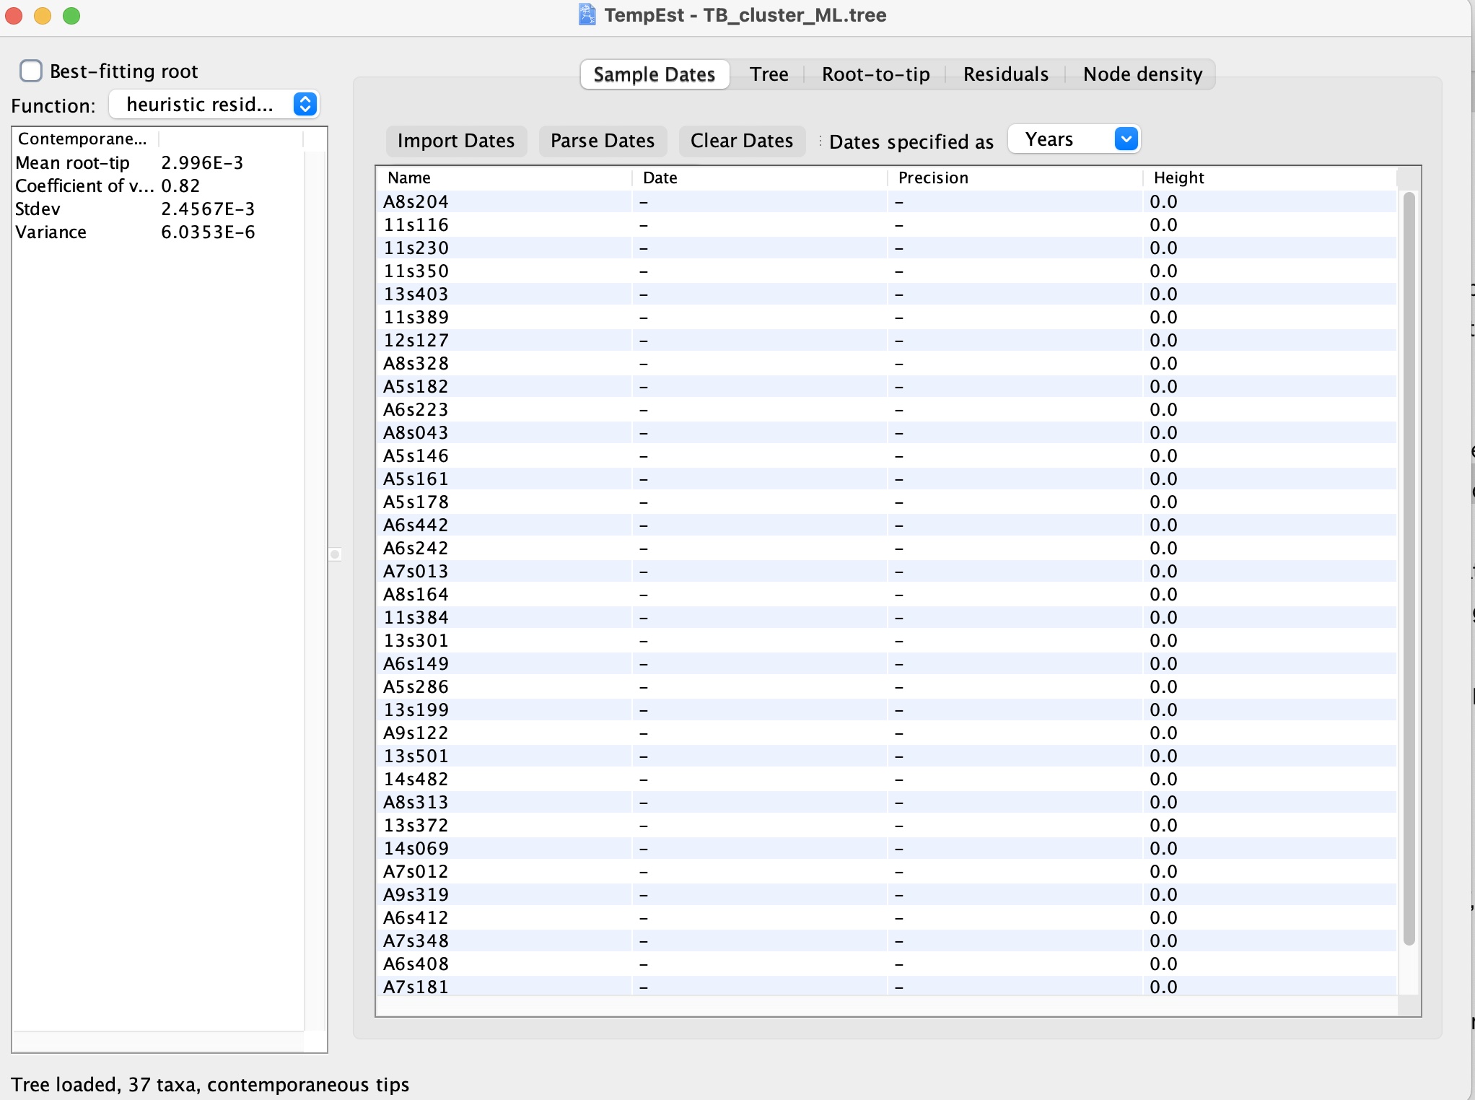Select the 13s403 taxon row

[886, 294]
